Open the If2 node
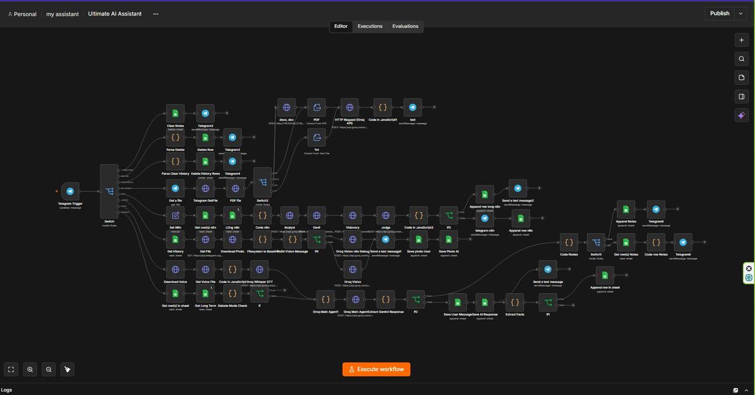Image resolution: width=755 pixels, height=395 pixels. [416, 299]
